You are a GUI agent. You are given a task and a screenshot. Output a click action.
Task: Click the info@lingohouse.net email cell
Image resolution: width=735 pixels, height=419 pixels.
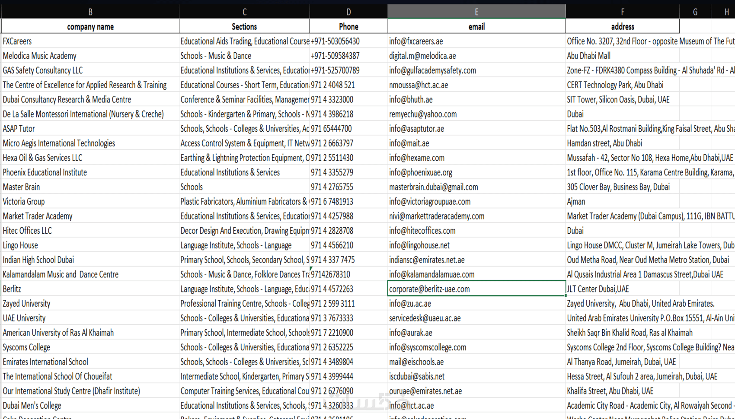point(476,245)
